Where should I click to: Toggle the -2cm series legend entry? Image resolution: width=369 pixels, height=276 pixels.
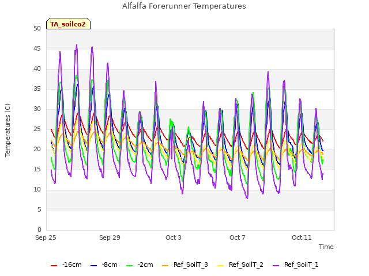tap(140, 265)
